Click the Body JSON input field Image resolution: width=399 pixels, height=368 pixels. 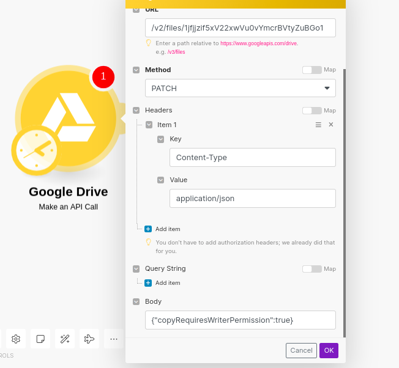pos(241,320)
